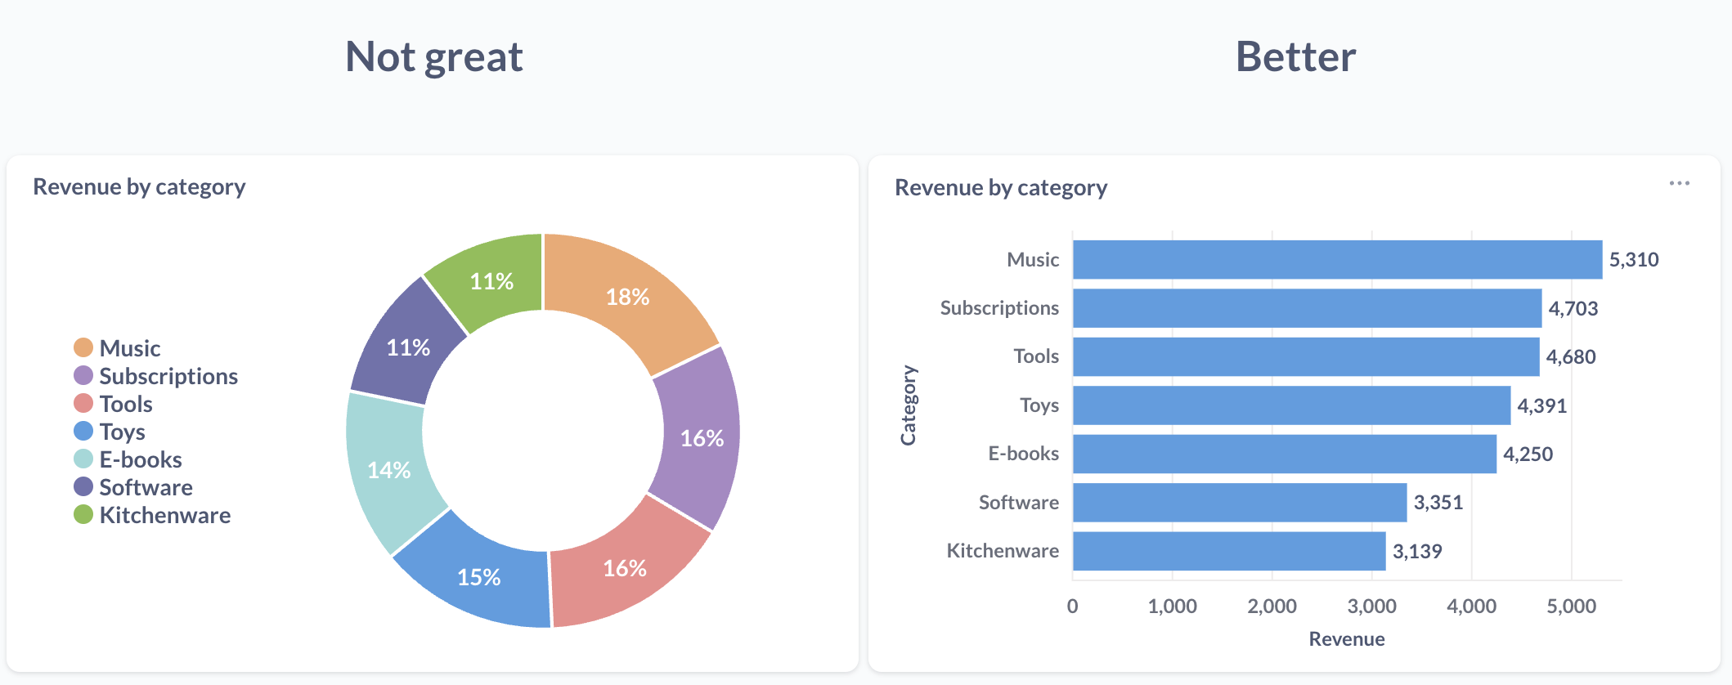This screenshot has width=1732, height=685.
Task: Click the Kitchenware bar showing 3,139
Action: click(1228, 551)
